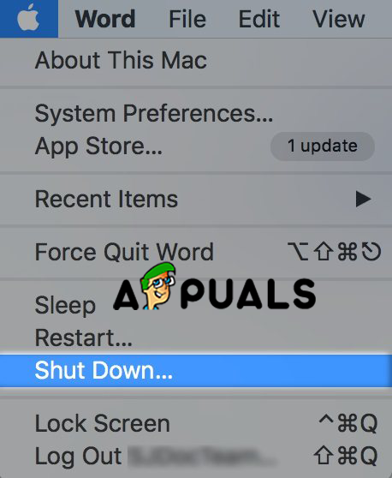
Task: Click the Log Out shortcut glyphs
Action: point(346,456)
